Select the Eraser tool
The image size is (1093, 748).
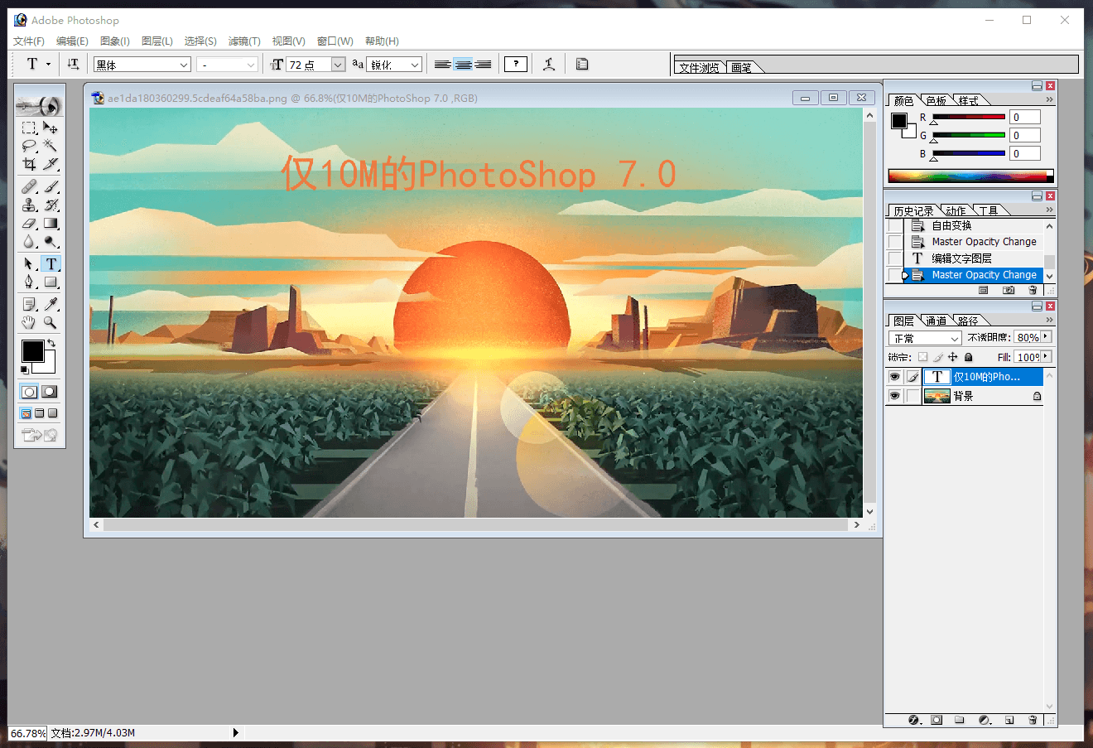tap(29, 223)
